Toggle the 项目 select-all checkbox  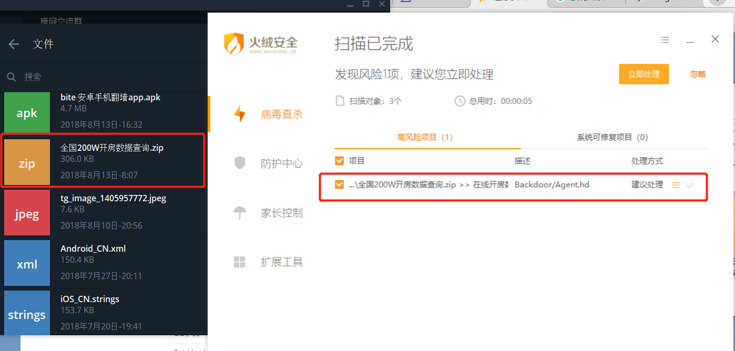coord(339,161)
